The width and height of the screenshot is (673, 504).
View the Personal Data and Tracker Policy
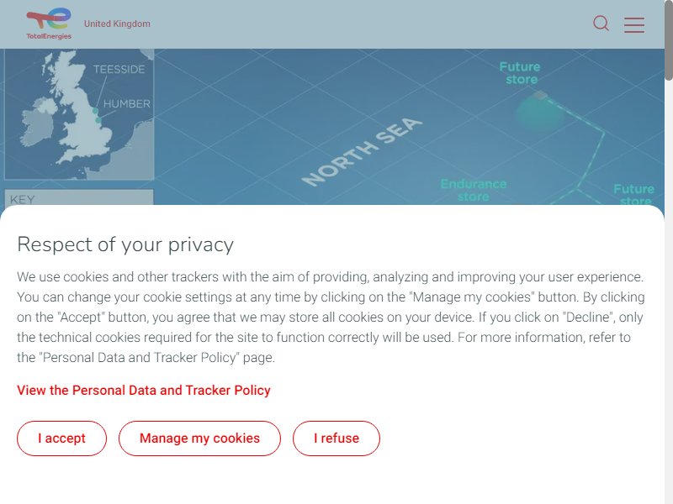point(144,391)
